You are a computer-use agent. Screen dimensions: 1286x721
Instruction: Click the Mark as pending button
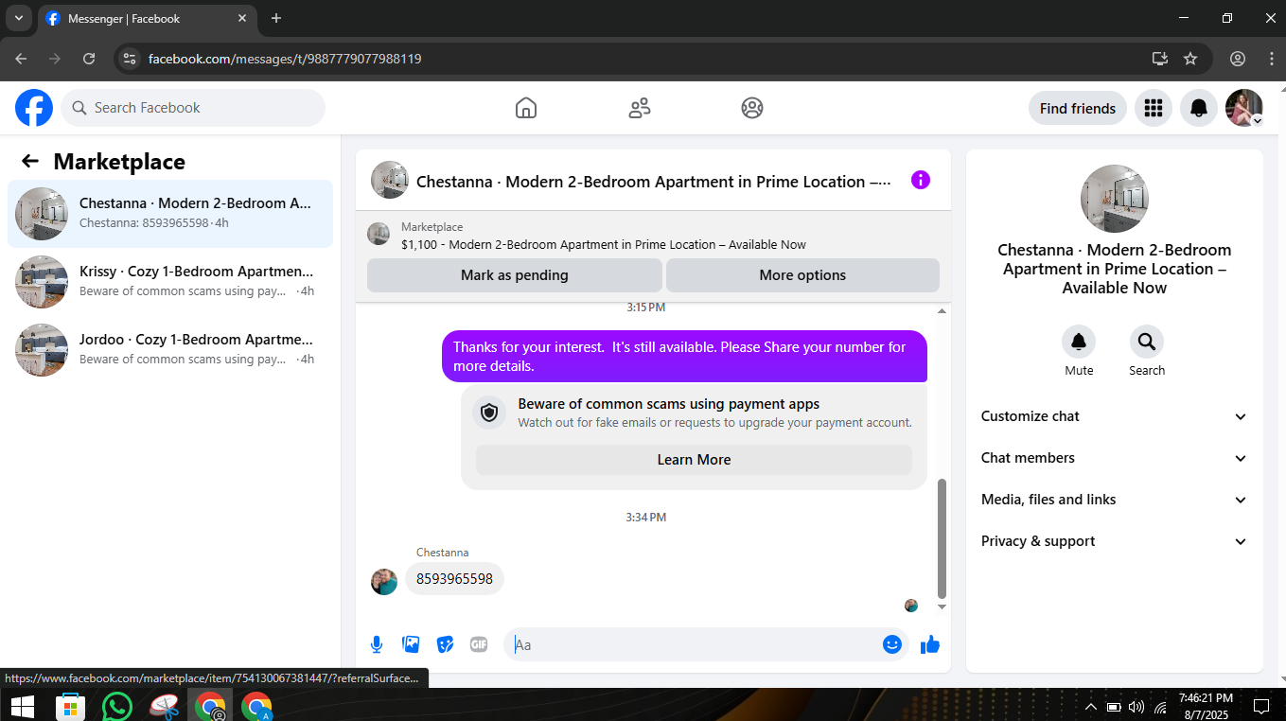(x=515, y=275)
